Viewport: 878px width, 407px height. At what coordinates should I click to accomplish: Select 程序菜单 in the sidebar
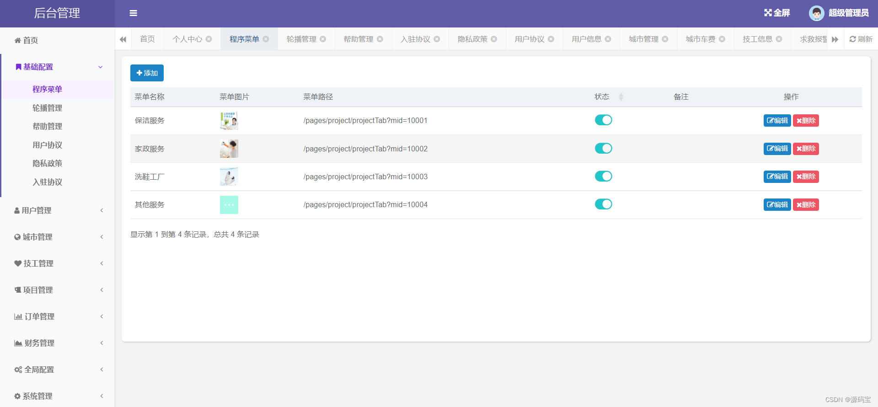(58, 89)
